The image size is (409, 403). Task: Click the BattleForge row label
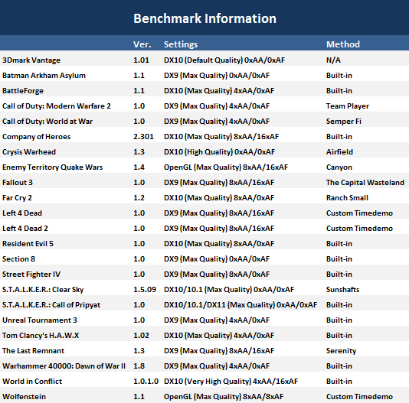click(x=23, y=91)
